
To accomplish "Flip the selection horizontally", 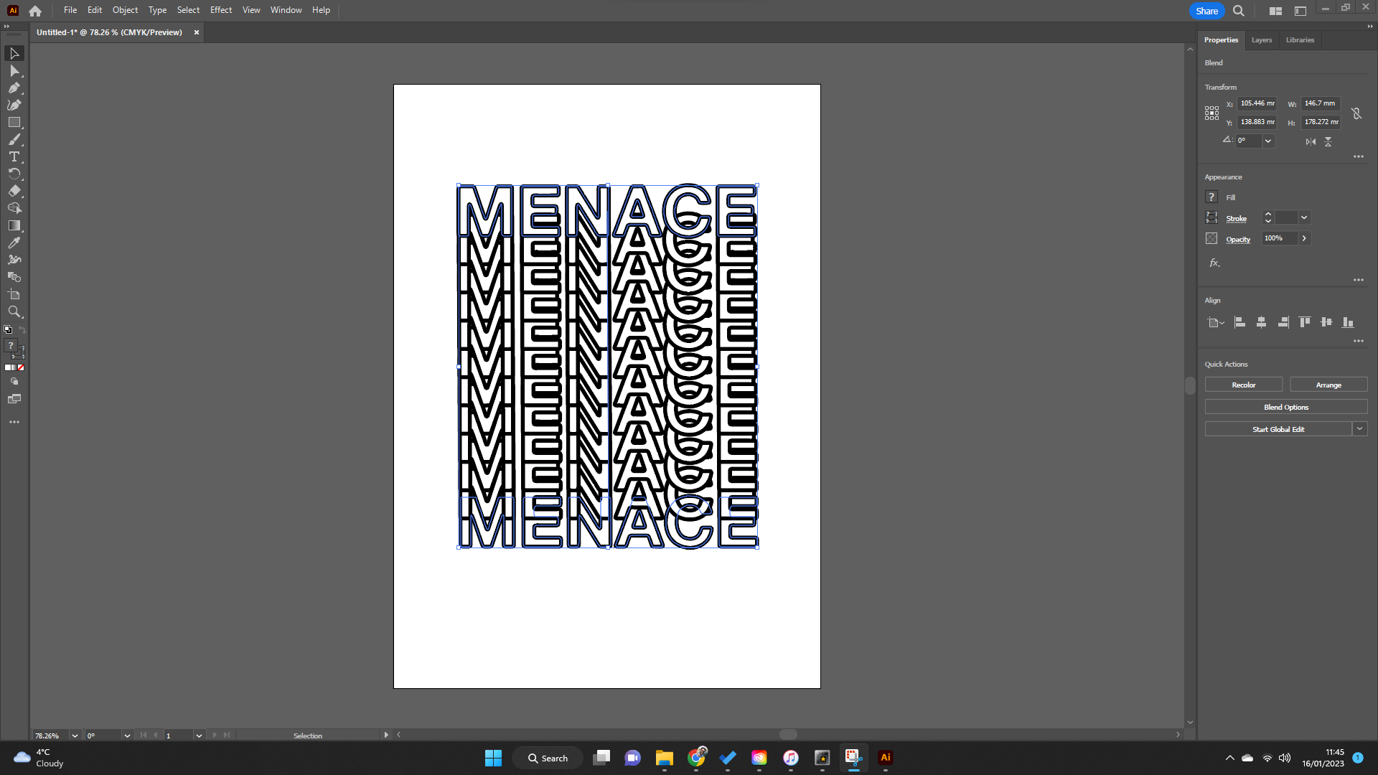I will [1309, 141].
